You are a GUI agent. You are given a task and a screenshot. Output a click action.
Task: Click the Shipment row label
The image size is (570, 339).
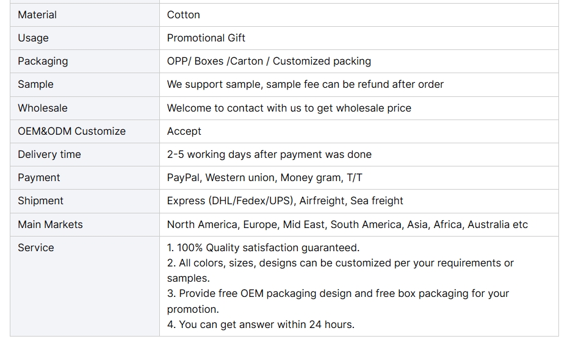(41, 201)
